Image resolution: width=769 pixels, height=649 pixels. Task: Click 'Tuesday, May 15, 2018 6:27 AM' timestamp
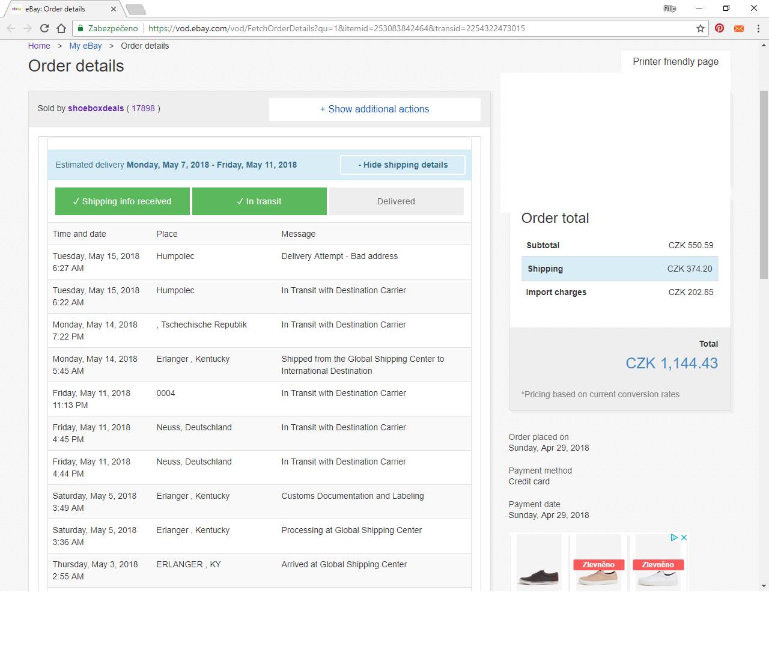(96, 262)
